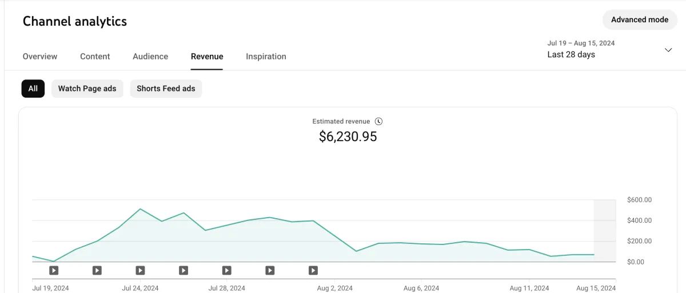Click the second video marker icon on the chart
686x293 pixels.
[x=97, y=270]
